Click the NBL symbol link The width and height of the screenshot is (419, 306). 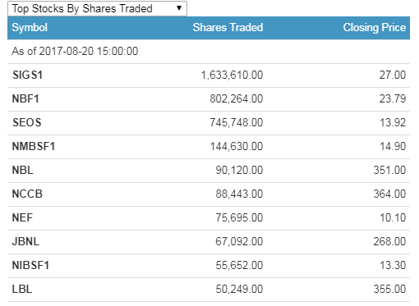pyautogui.click(x=23, y=170)
